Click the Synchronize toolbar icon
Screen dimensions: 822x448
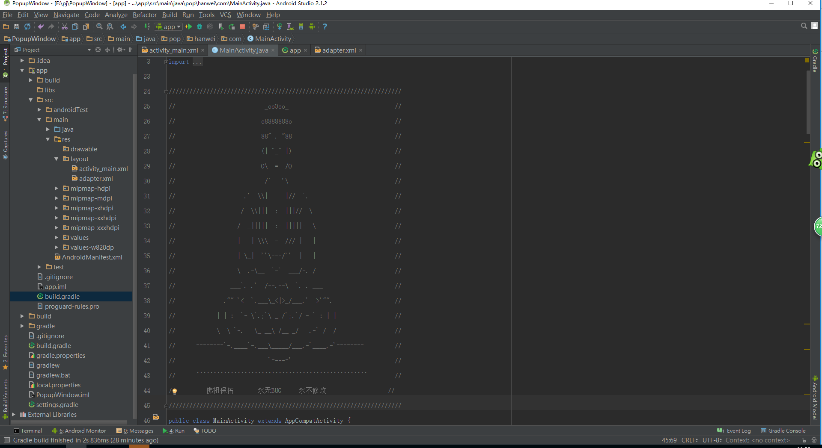pos(27,27)
